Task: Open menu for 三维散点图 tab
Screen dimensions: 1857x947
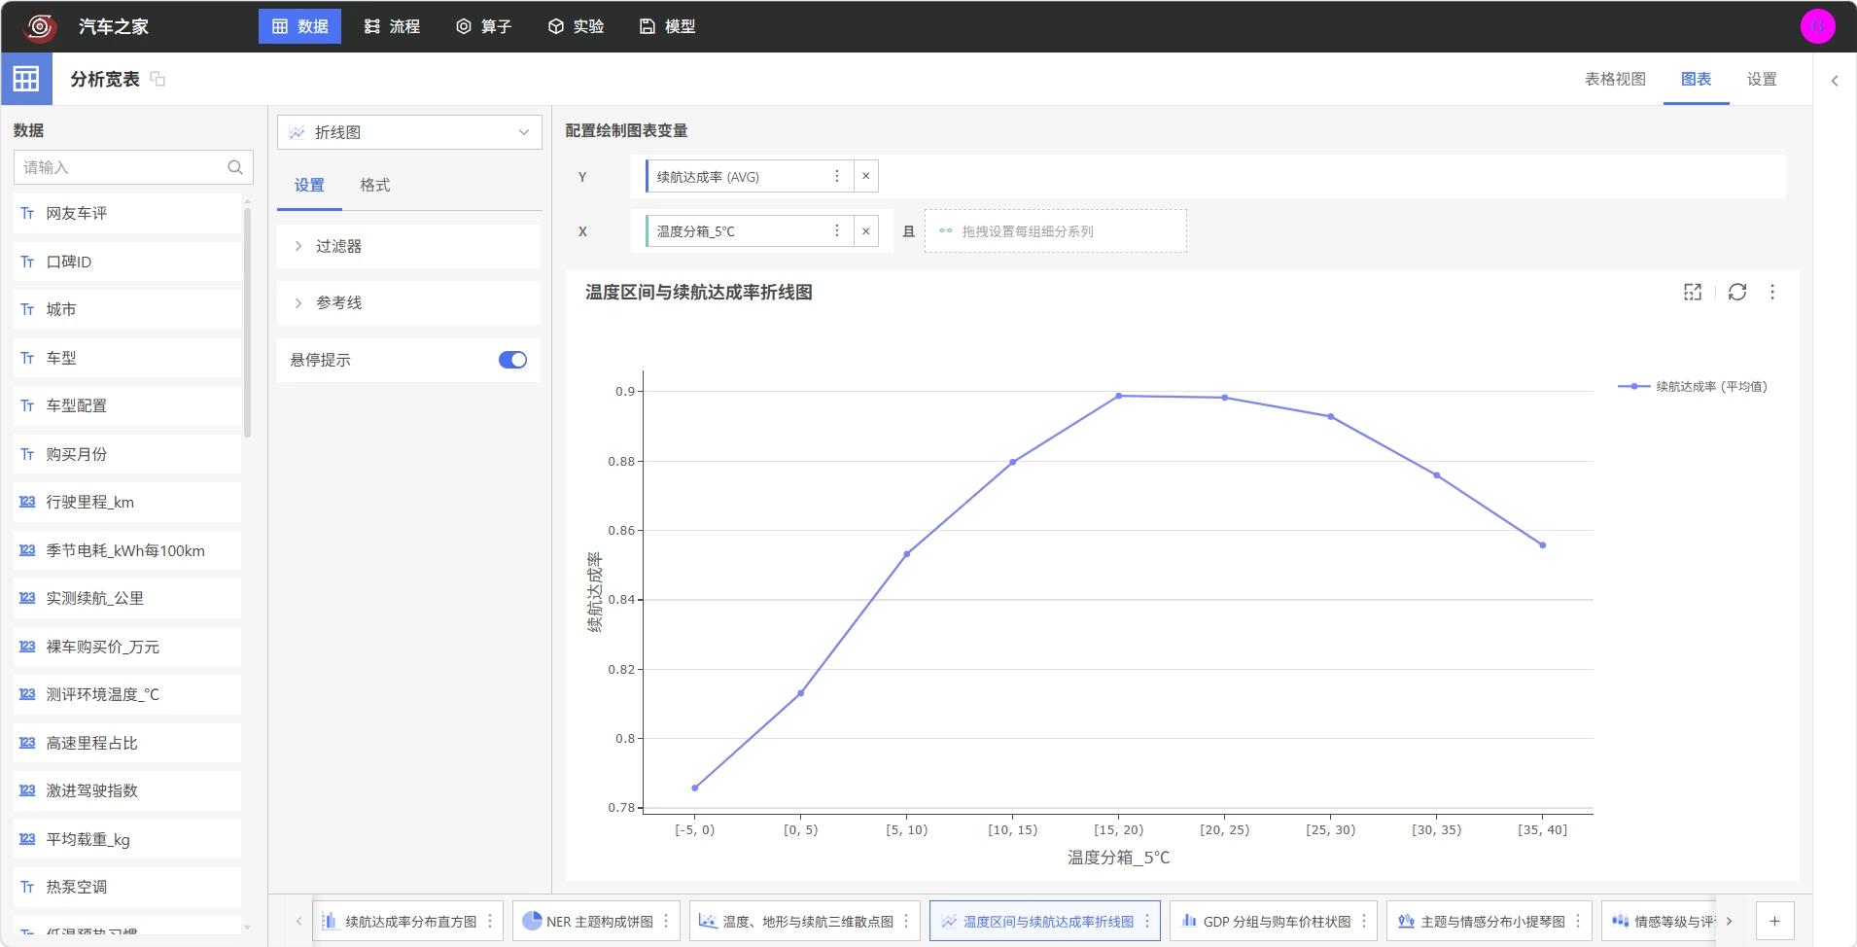Action: (906, 921)
